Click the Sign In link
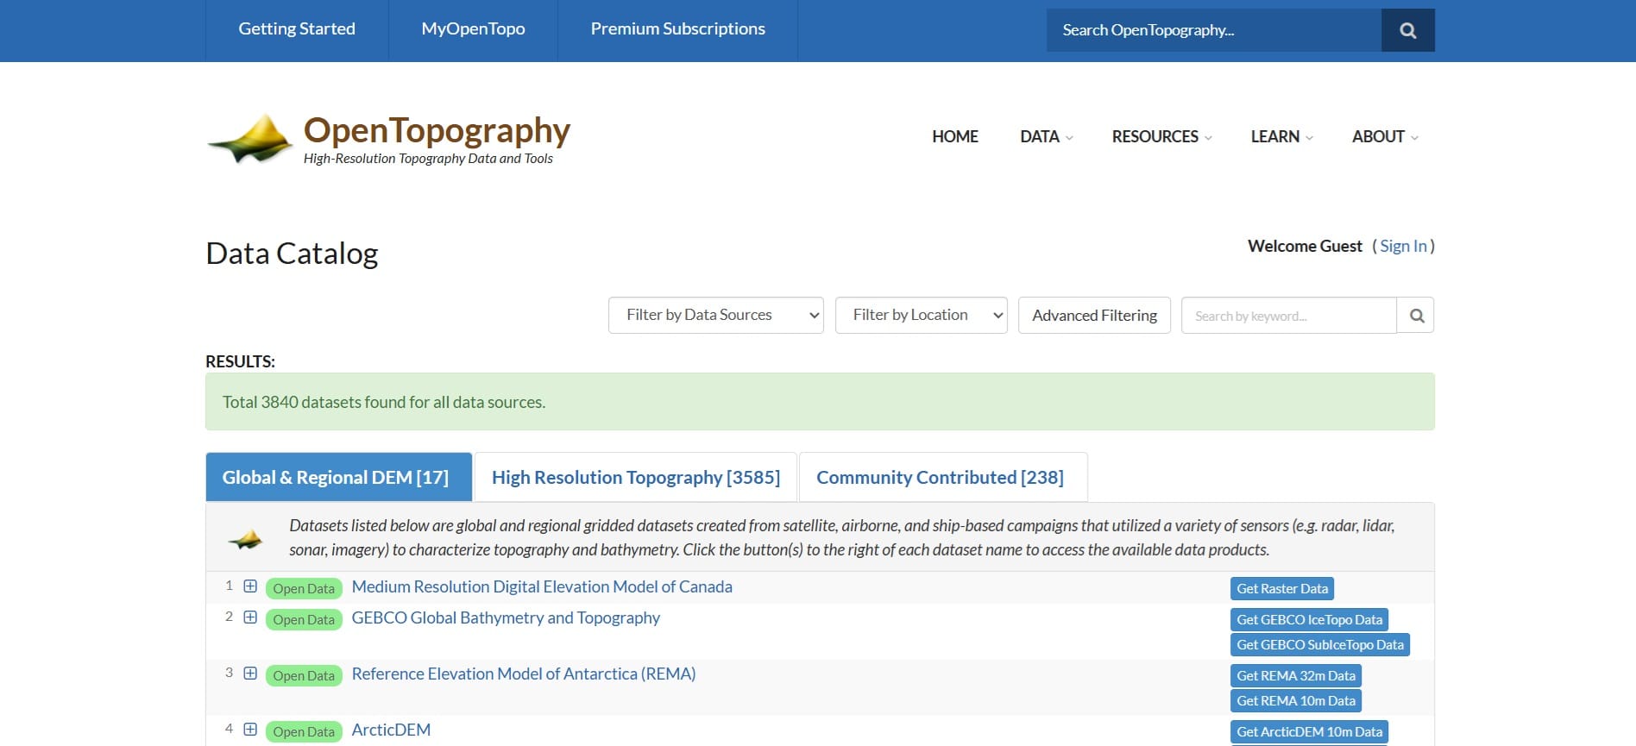Screen dimensions: 1636x746 click(1403, 246)
